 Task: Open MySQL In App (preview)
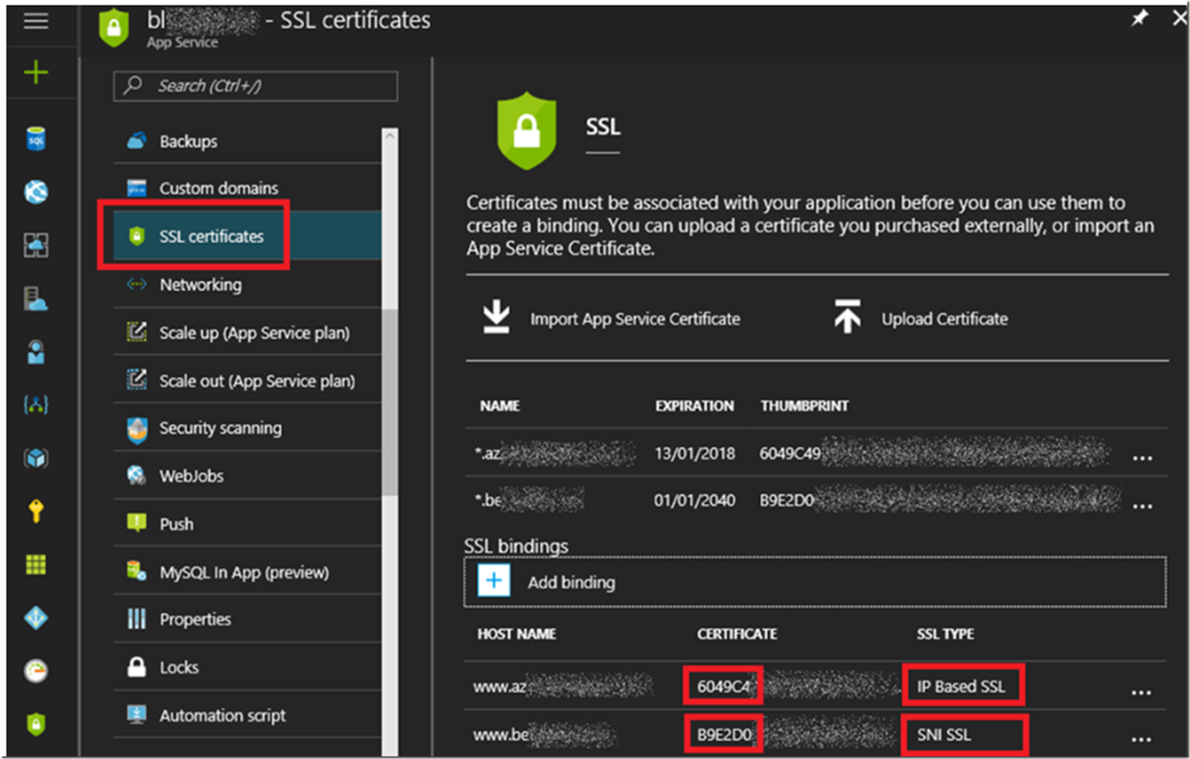[247, 572]
